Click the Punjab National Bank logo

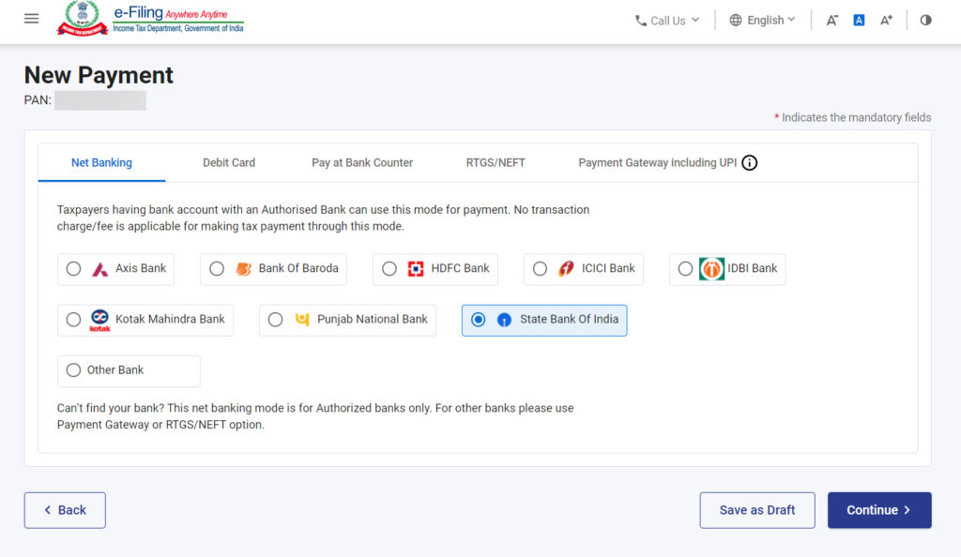pyautogui.click(x=299, y=319)
